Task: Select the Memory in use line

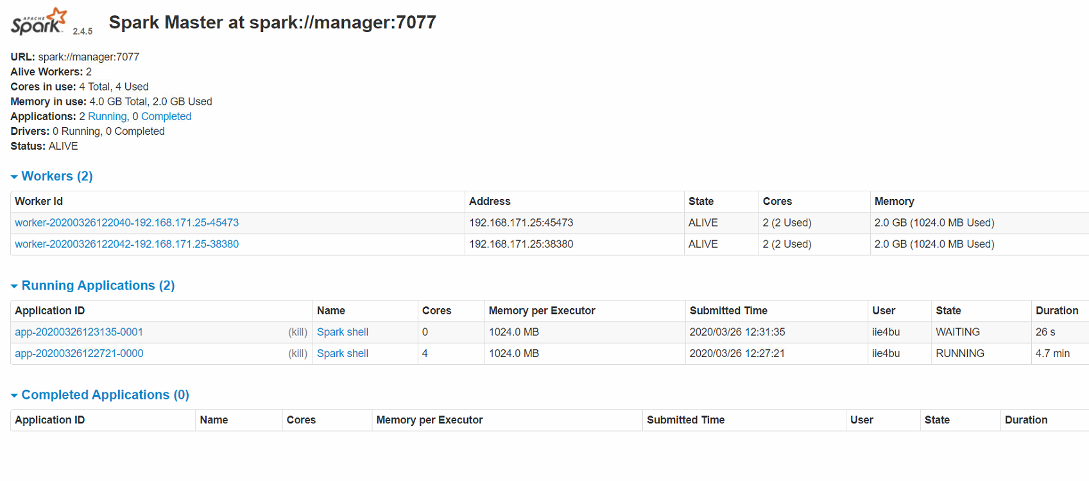Action: pyautogui.click(x=111, y=101)
